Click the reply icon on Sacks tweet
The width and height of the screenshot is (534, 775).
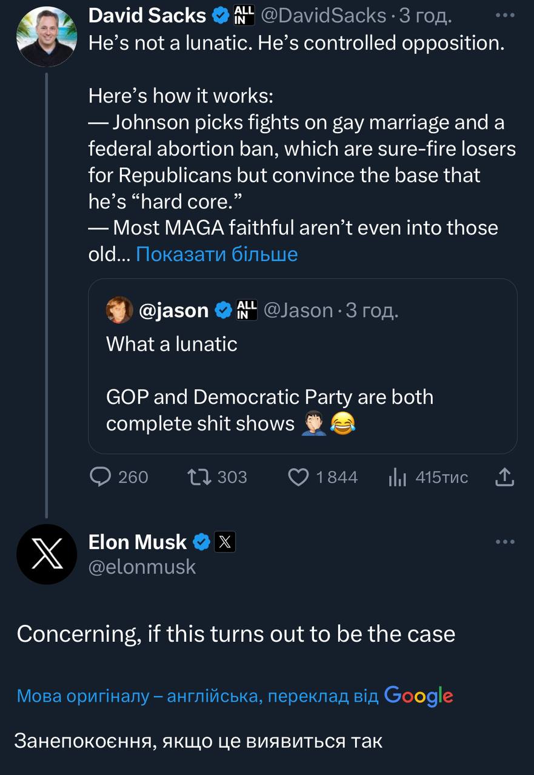[99, 477]
